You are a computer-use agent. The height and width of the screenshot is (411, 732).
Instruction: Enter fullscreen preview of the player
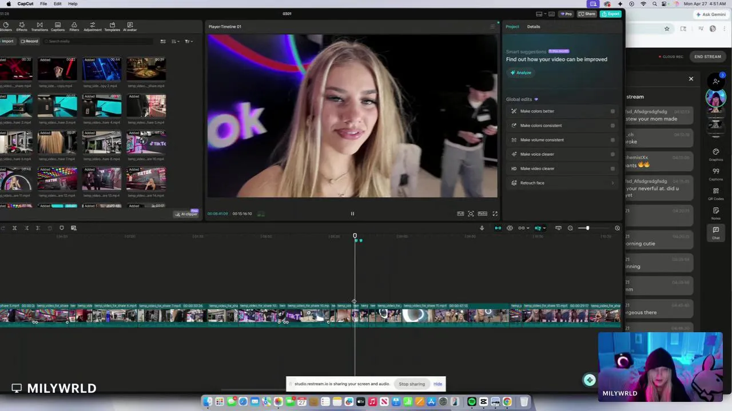pyautogui.click(x=495, y=213)
